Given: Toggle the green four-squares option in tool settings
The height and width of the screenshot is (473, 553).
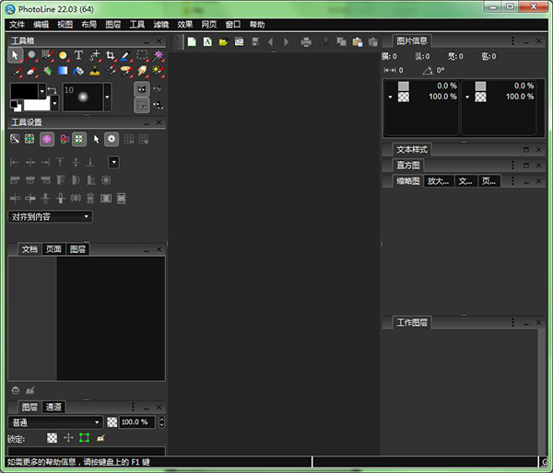Looking at the screenshot, I should click(x=79, y=139).
